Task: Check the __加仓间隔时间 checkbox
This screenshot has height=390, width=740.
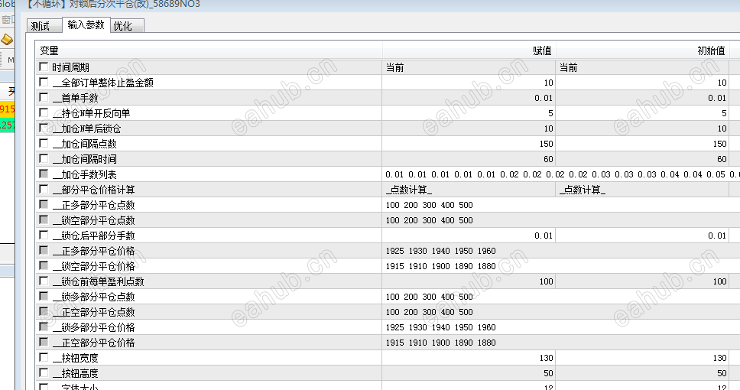Action: click(44, 158)
